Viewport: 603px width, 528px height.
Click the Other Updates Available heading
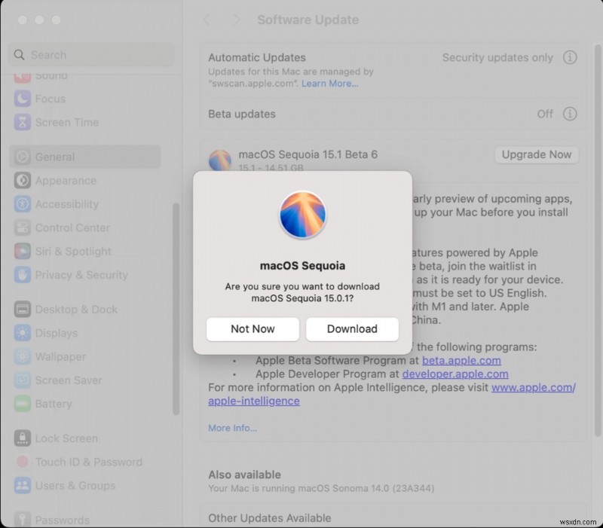coord(270,518)
